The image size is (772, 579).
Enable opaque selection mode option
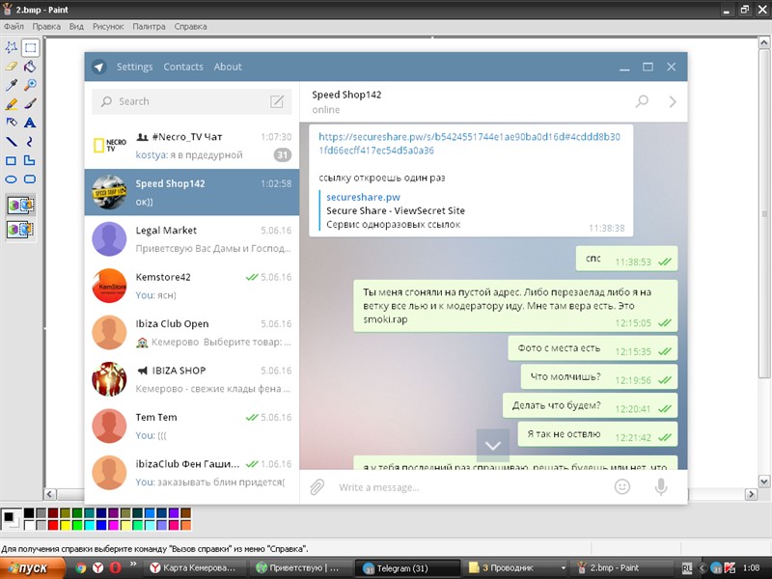[20, 206]
